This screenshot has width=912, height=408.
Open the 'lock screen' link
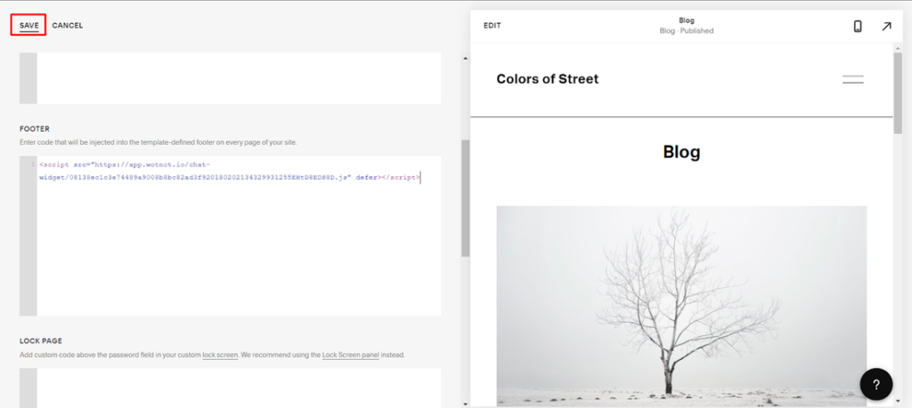[220, 355]
